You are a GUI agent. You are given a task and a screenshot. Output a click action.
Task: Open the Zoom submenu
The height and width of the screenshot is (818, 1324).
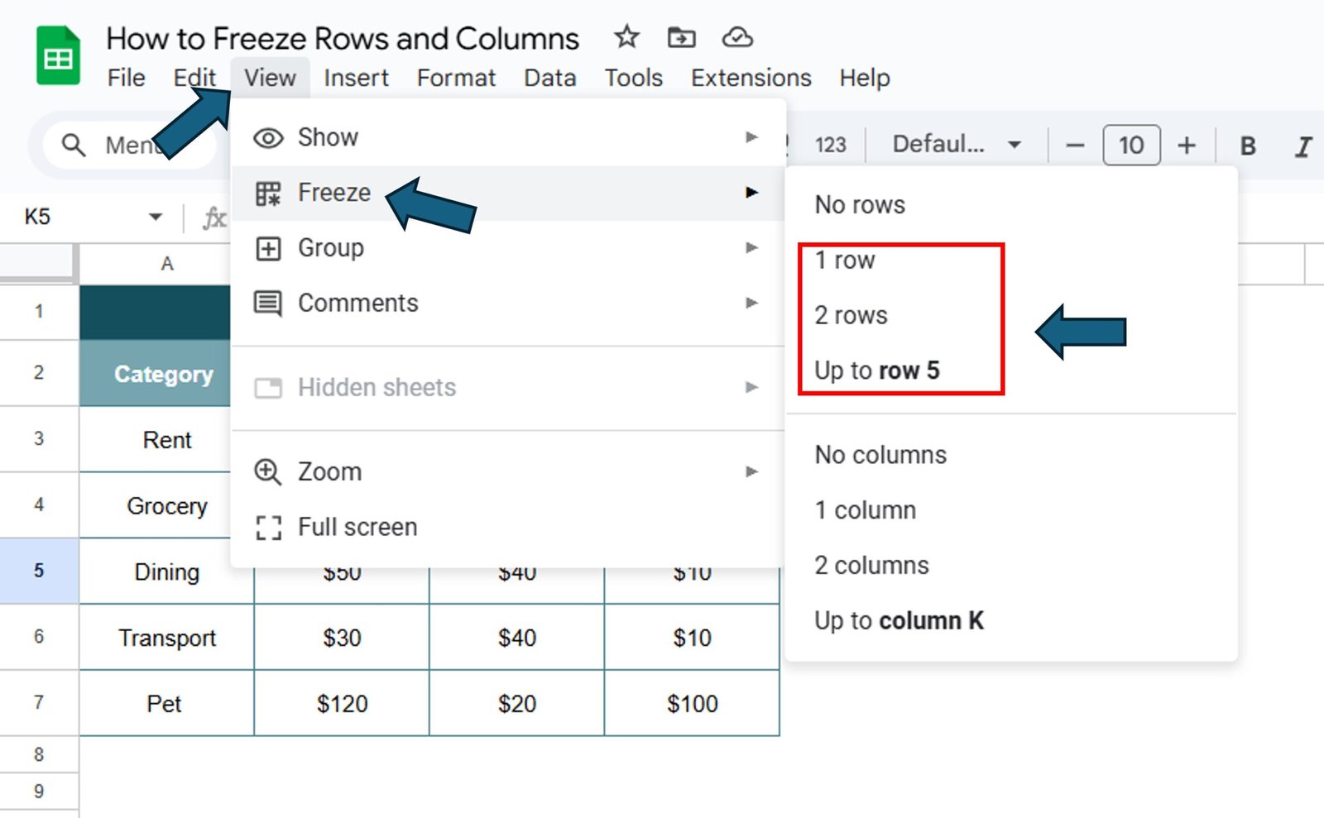click(x=508, y=472)
